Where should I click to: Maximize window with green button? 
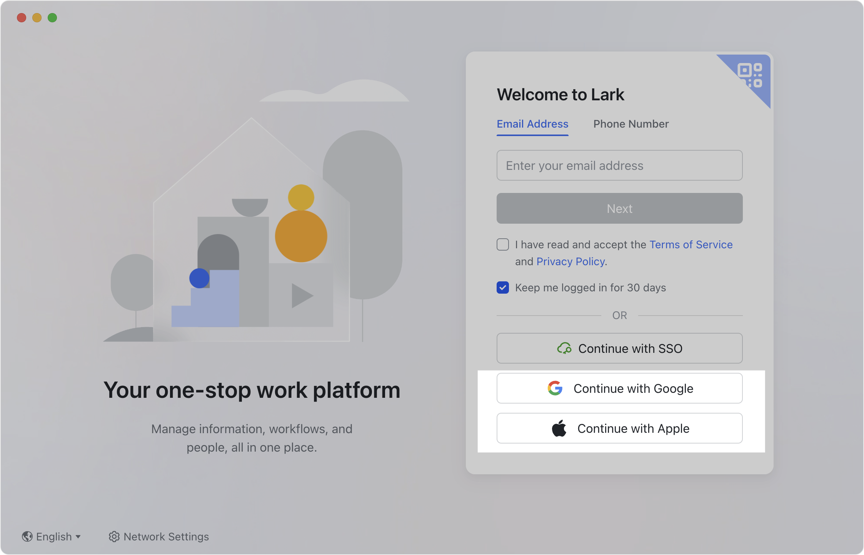52,18
